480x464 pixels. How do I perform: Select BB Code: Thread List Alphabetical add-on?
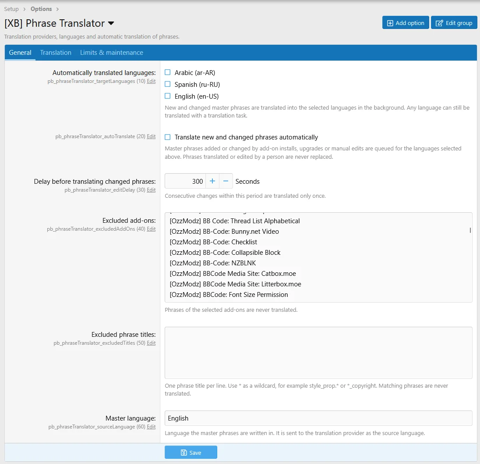click(x=235, y=221)
